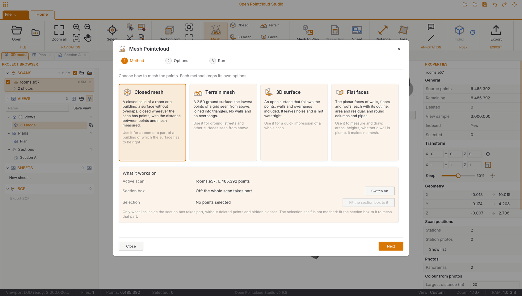Click Switch on for section box

click(x=380, y=191)
